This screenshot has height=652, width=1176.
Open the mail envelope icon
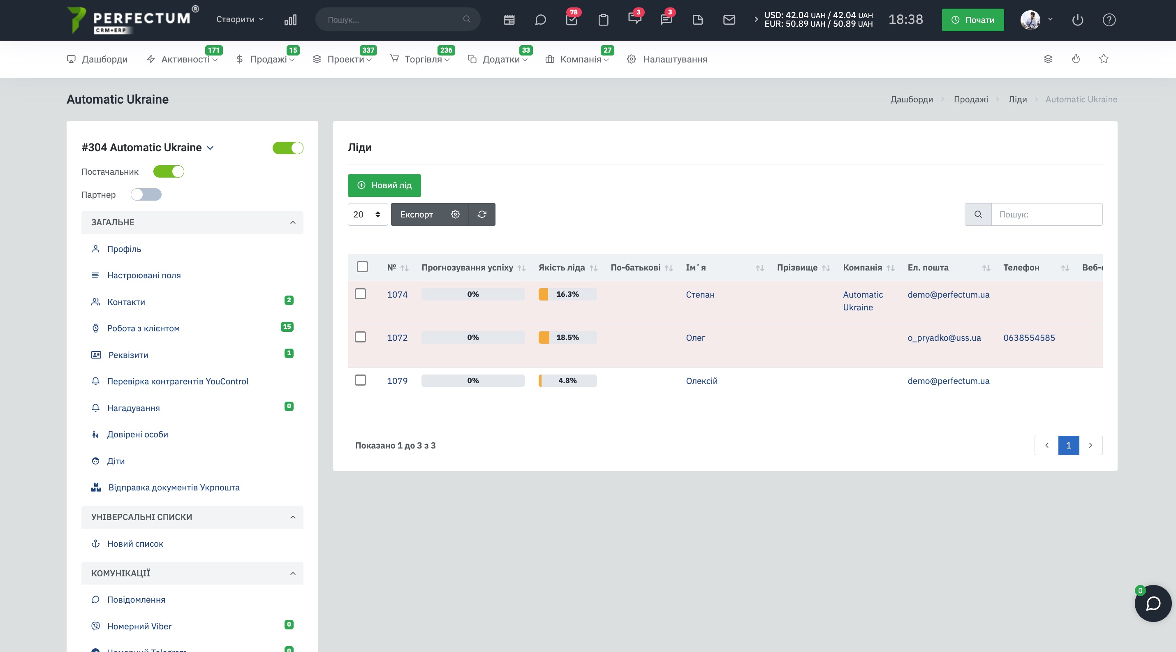coord(729,20)
